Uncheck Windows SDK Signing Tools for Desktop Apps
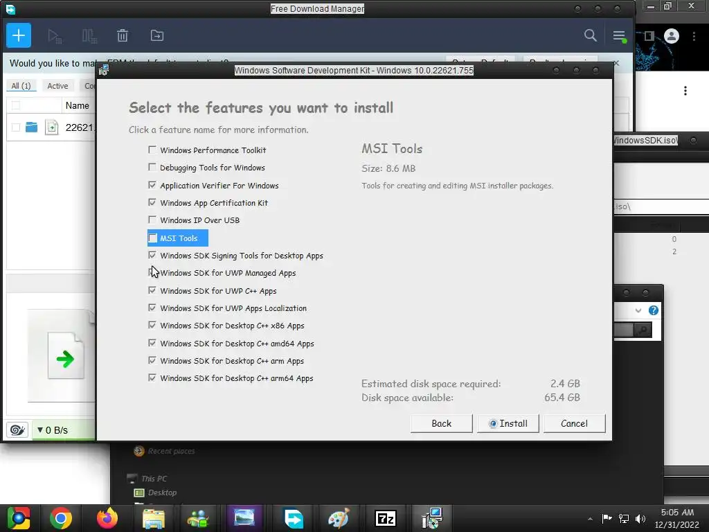 coord(152,255)
